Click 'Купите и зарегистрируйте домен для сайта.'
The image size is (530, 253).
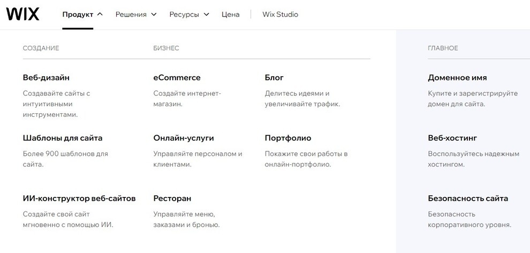473,98
